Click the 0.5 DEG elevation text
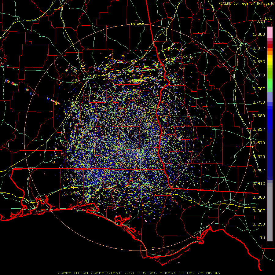Screen dimensions: 275x275 [148, 273]
